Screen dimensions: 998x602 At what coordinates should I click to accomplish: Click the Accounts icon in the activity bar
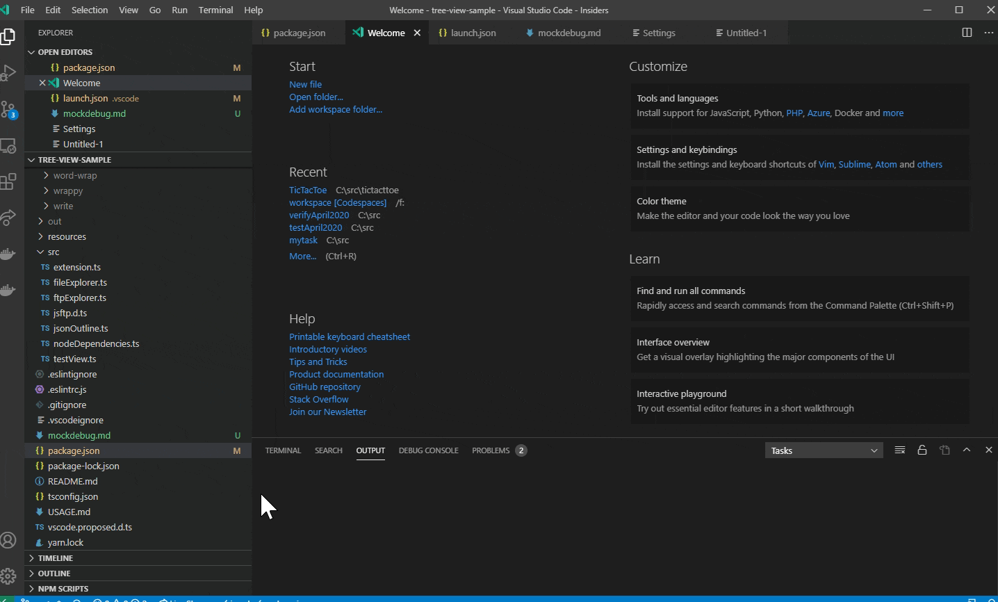pyautogui.click(x=9, y=540)
